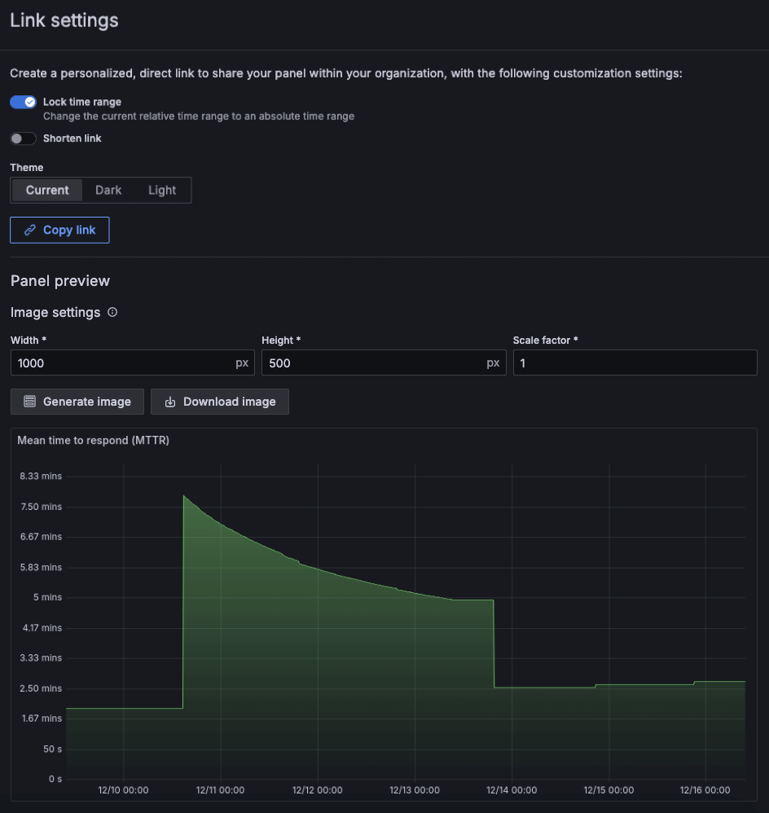Click the MTTR peak on the chart
This screenshot has width=769, height=813.
tap(184, 495)
